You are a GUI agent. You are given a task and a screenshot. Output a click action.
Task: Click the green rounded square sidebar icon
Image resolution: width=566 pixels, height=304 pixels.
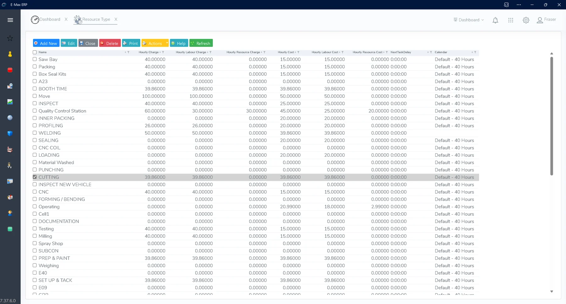tap(10, 229)
